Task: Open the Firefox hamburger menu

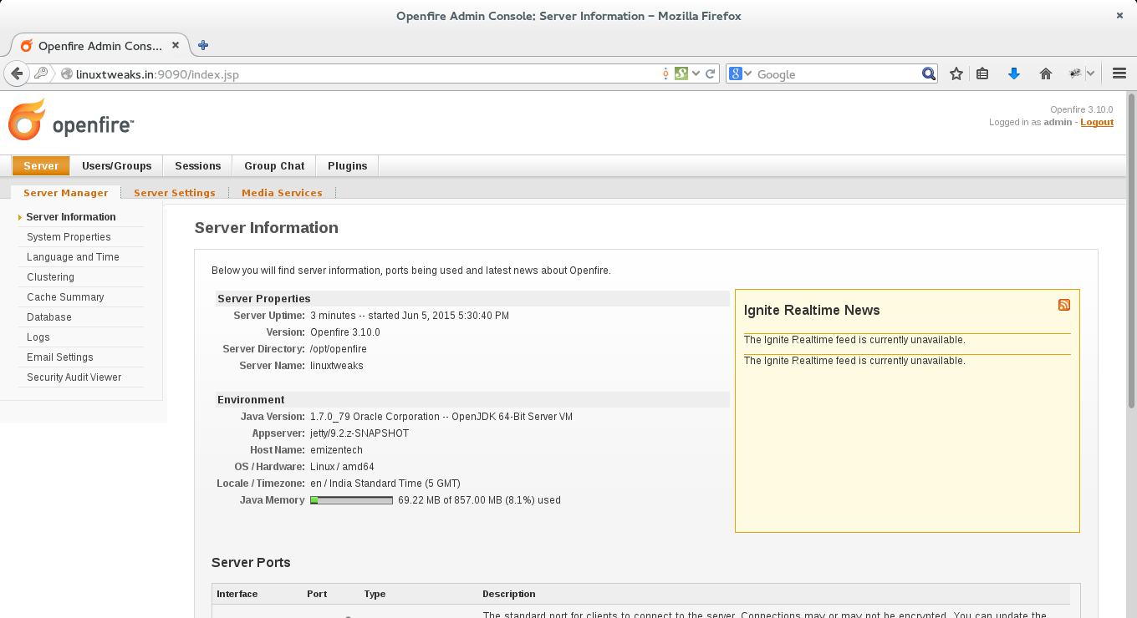Action: [1119, 73]
